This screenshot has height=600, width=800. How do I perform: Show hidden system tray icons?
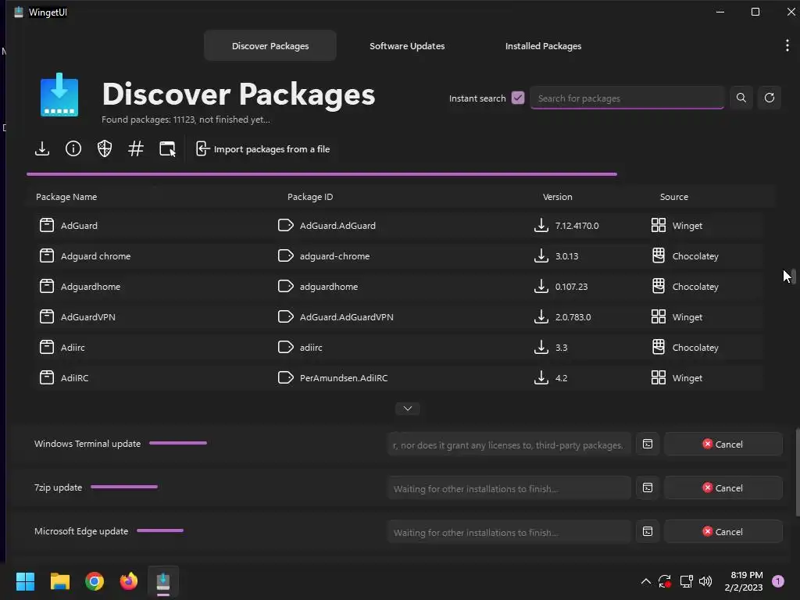coord(645,581)
